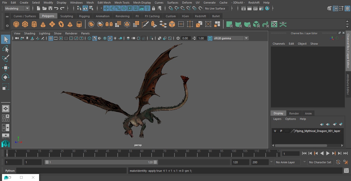Open the Mesh Tools menu
Image resolution: width=351 pixels, height=181 pixels.
[x=122, y=3]
